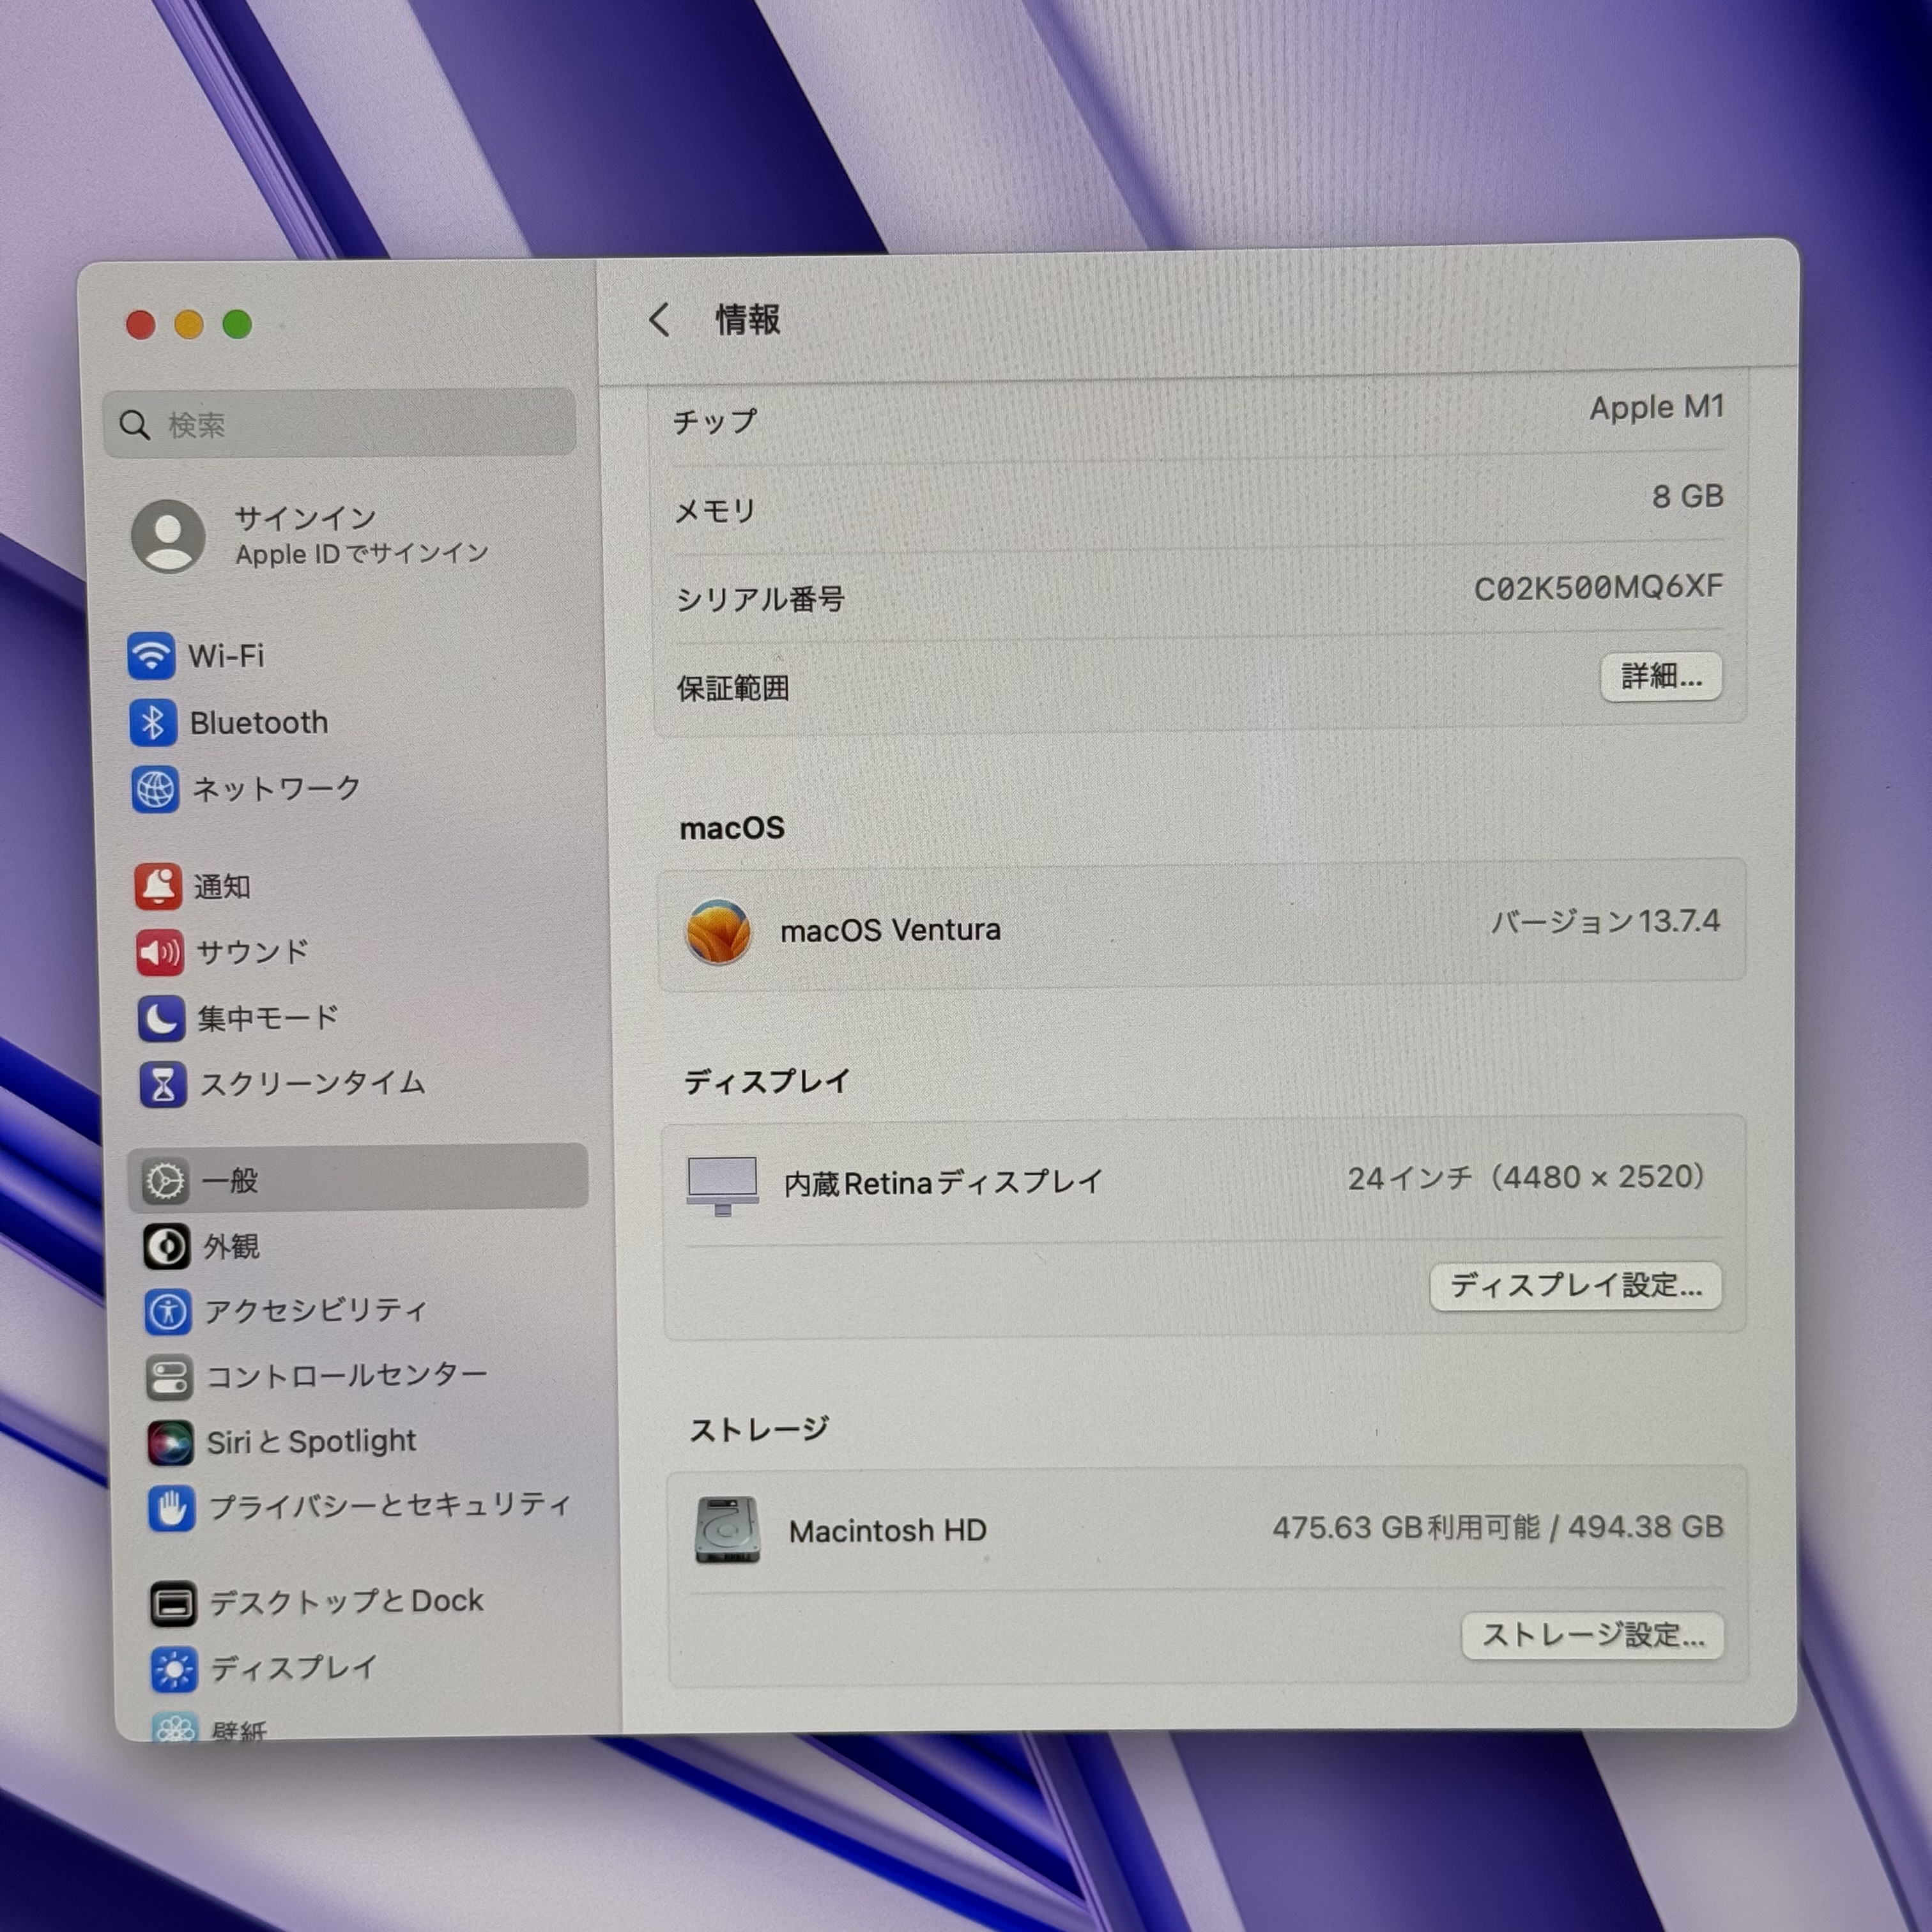Click the Siri と Spotlight icon
The image size is (1932, 1932).
point(170,1442)
